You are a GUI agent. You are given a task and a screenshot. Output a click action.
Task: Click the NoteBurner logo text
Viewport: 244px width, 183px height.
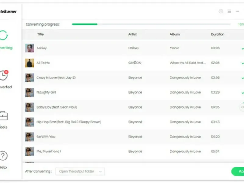coord(8,12)
